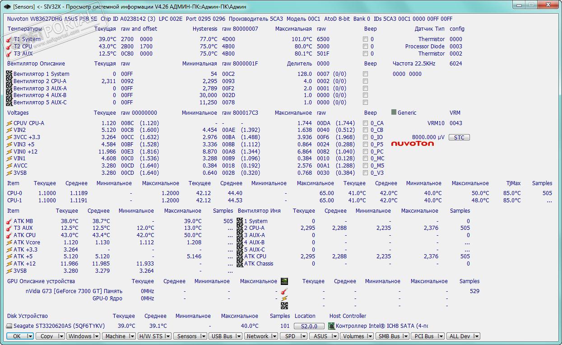Select the fan icon for Вентилятор 5 AUX-C

point(9,103)
